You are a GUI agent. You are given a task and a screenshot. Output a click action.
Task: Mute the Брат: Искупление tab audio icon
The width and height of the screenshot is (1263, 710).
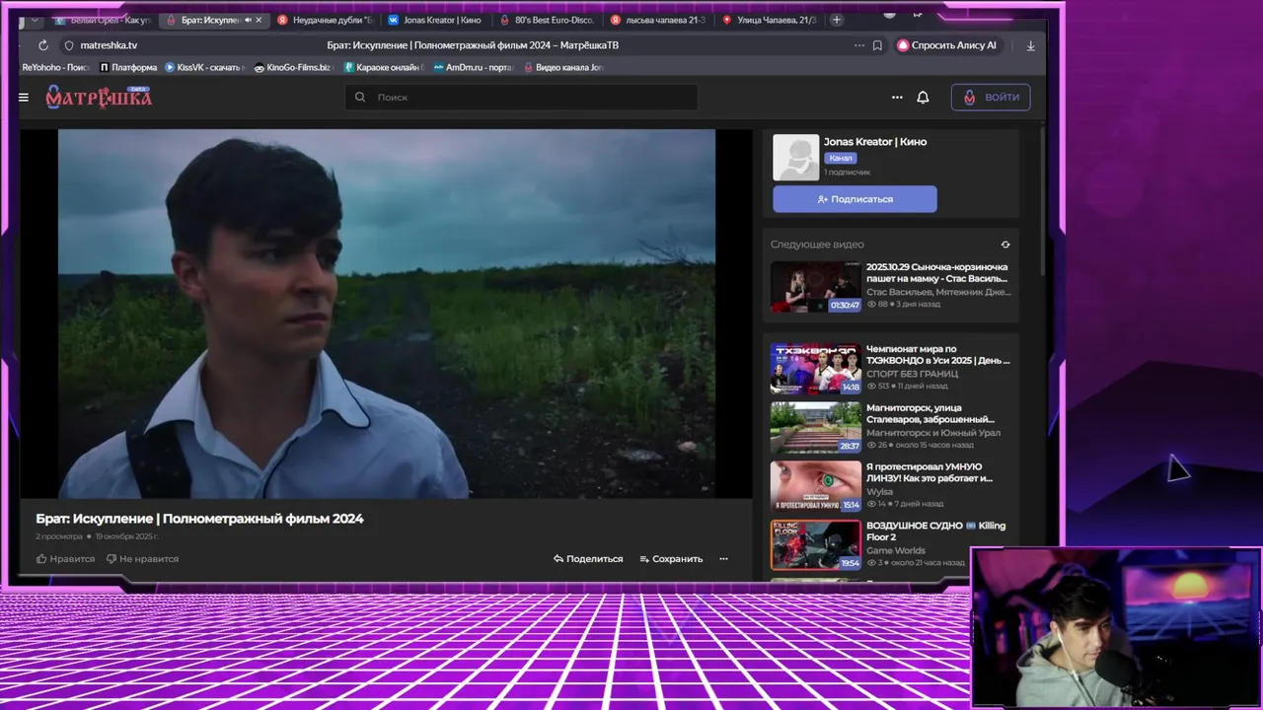[248, 20]
